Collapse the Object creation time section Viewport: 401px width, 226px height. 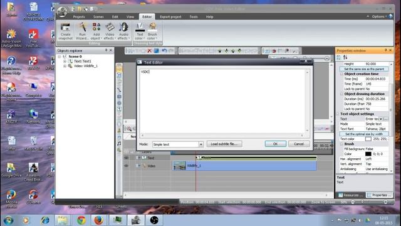(341, 74)
